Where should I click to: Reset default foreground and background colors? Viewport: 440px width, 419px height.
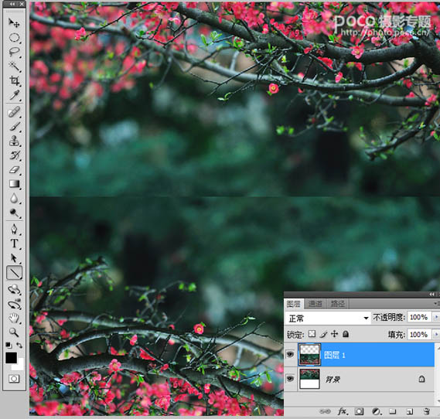point(9,345)
